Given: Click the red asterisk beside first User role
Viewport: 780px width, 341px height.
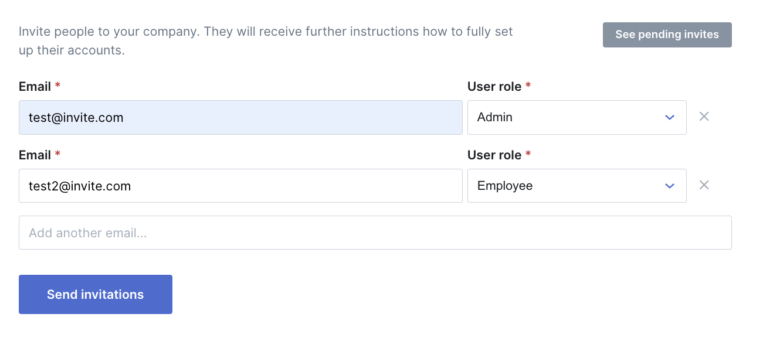Looking at the screenshot, I should (x=528, y=86).
